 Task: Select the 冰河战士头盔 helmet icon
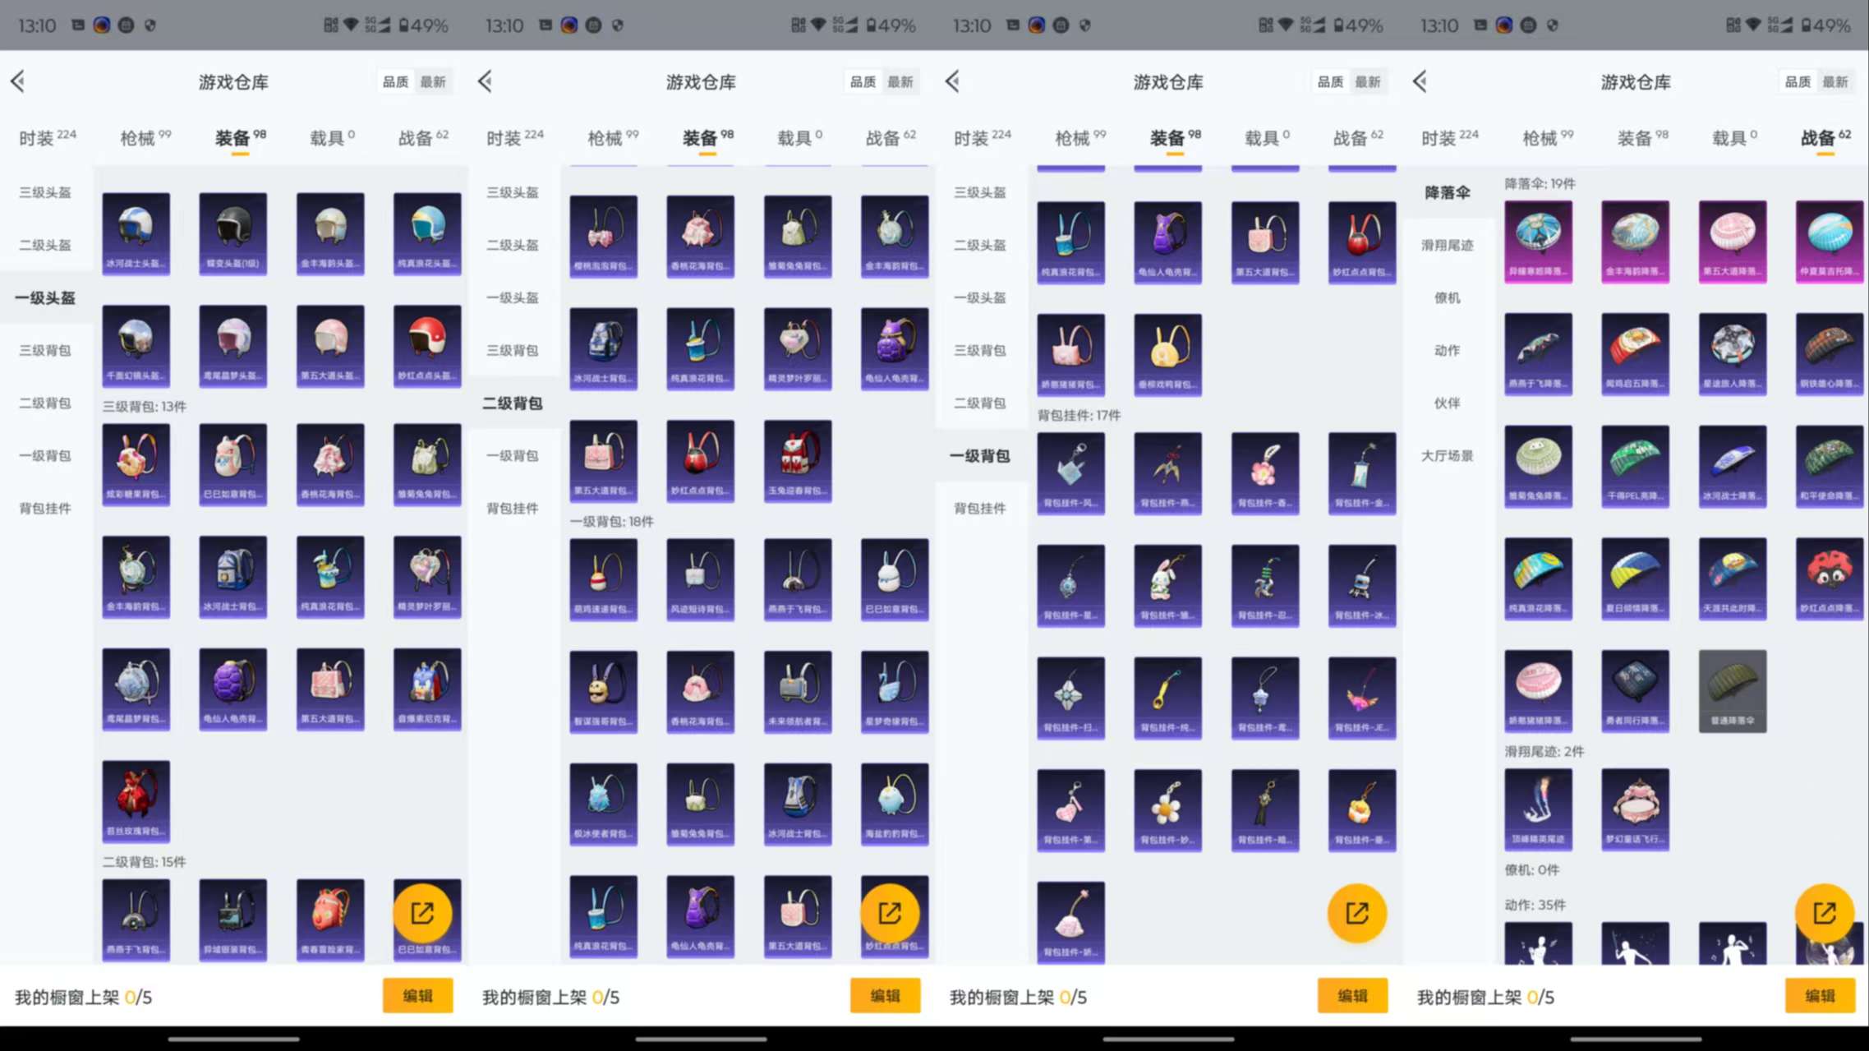(136, 234)
